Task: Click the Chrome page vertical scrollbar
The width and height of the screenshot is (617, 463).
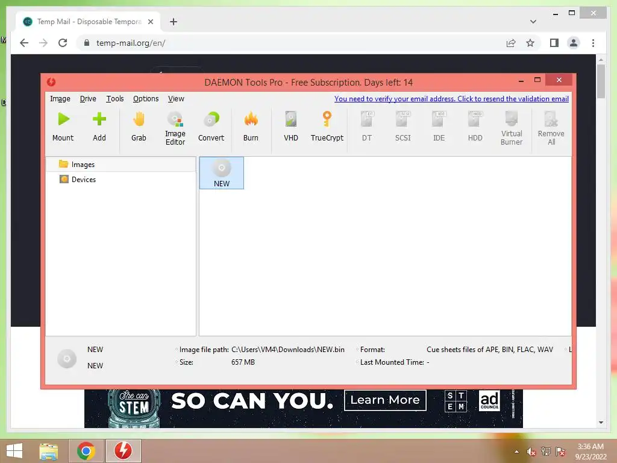Action: pos(601,81)
